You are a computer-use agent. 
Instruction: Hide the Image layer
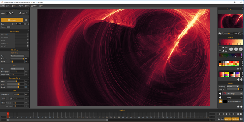[x=220, y=97]
